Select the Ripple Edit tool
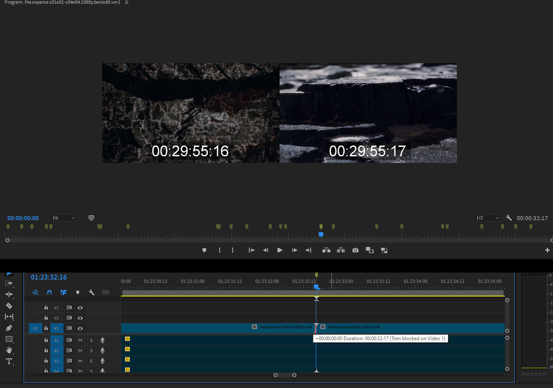The height and width of the screenshot is (388, 553). [x=9, y=294]
